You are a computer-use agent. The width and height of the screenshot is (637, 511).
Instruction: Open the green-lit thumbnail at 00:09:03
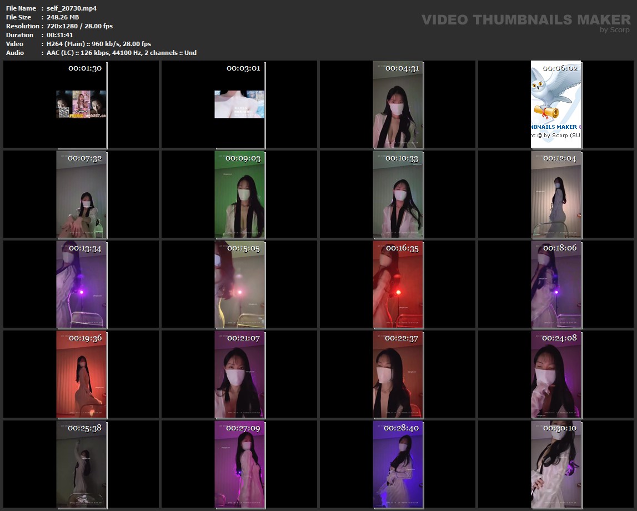coord(239,194)
